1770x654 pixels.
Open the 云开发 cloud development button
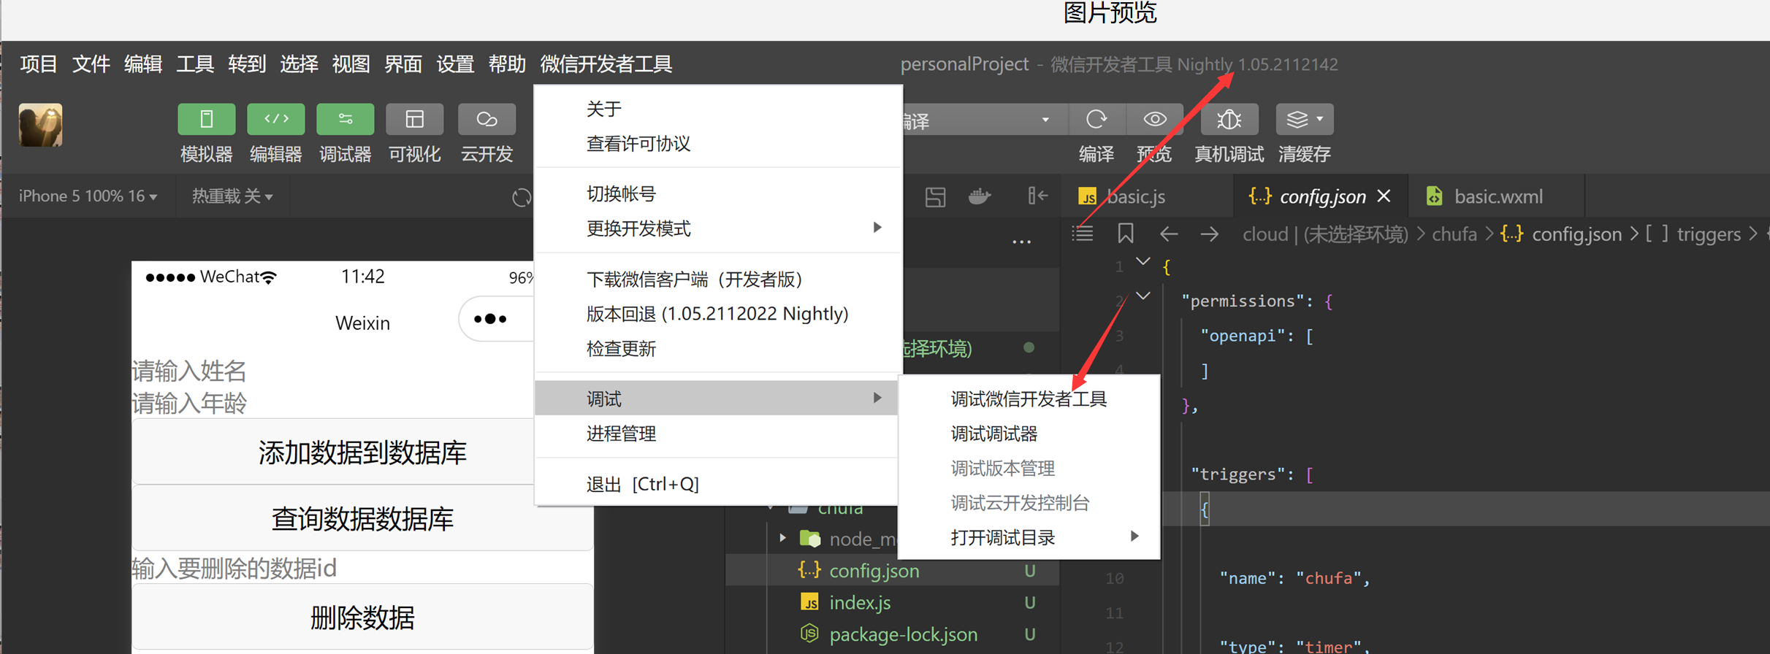point(487,120)
